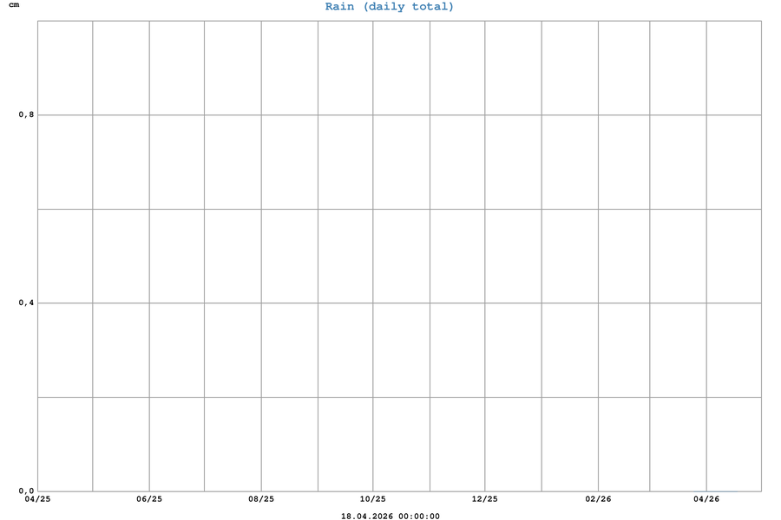Screen dimensions: 781x520
Task: Click the 0,4 y-axis label
Action: coord(26,302)
